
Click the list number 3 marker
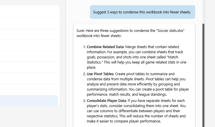pos(84,101)
